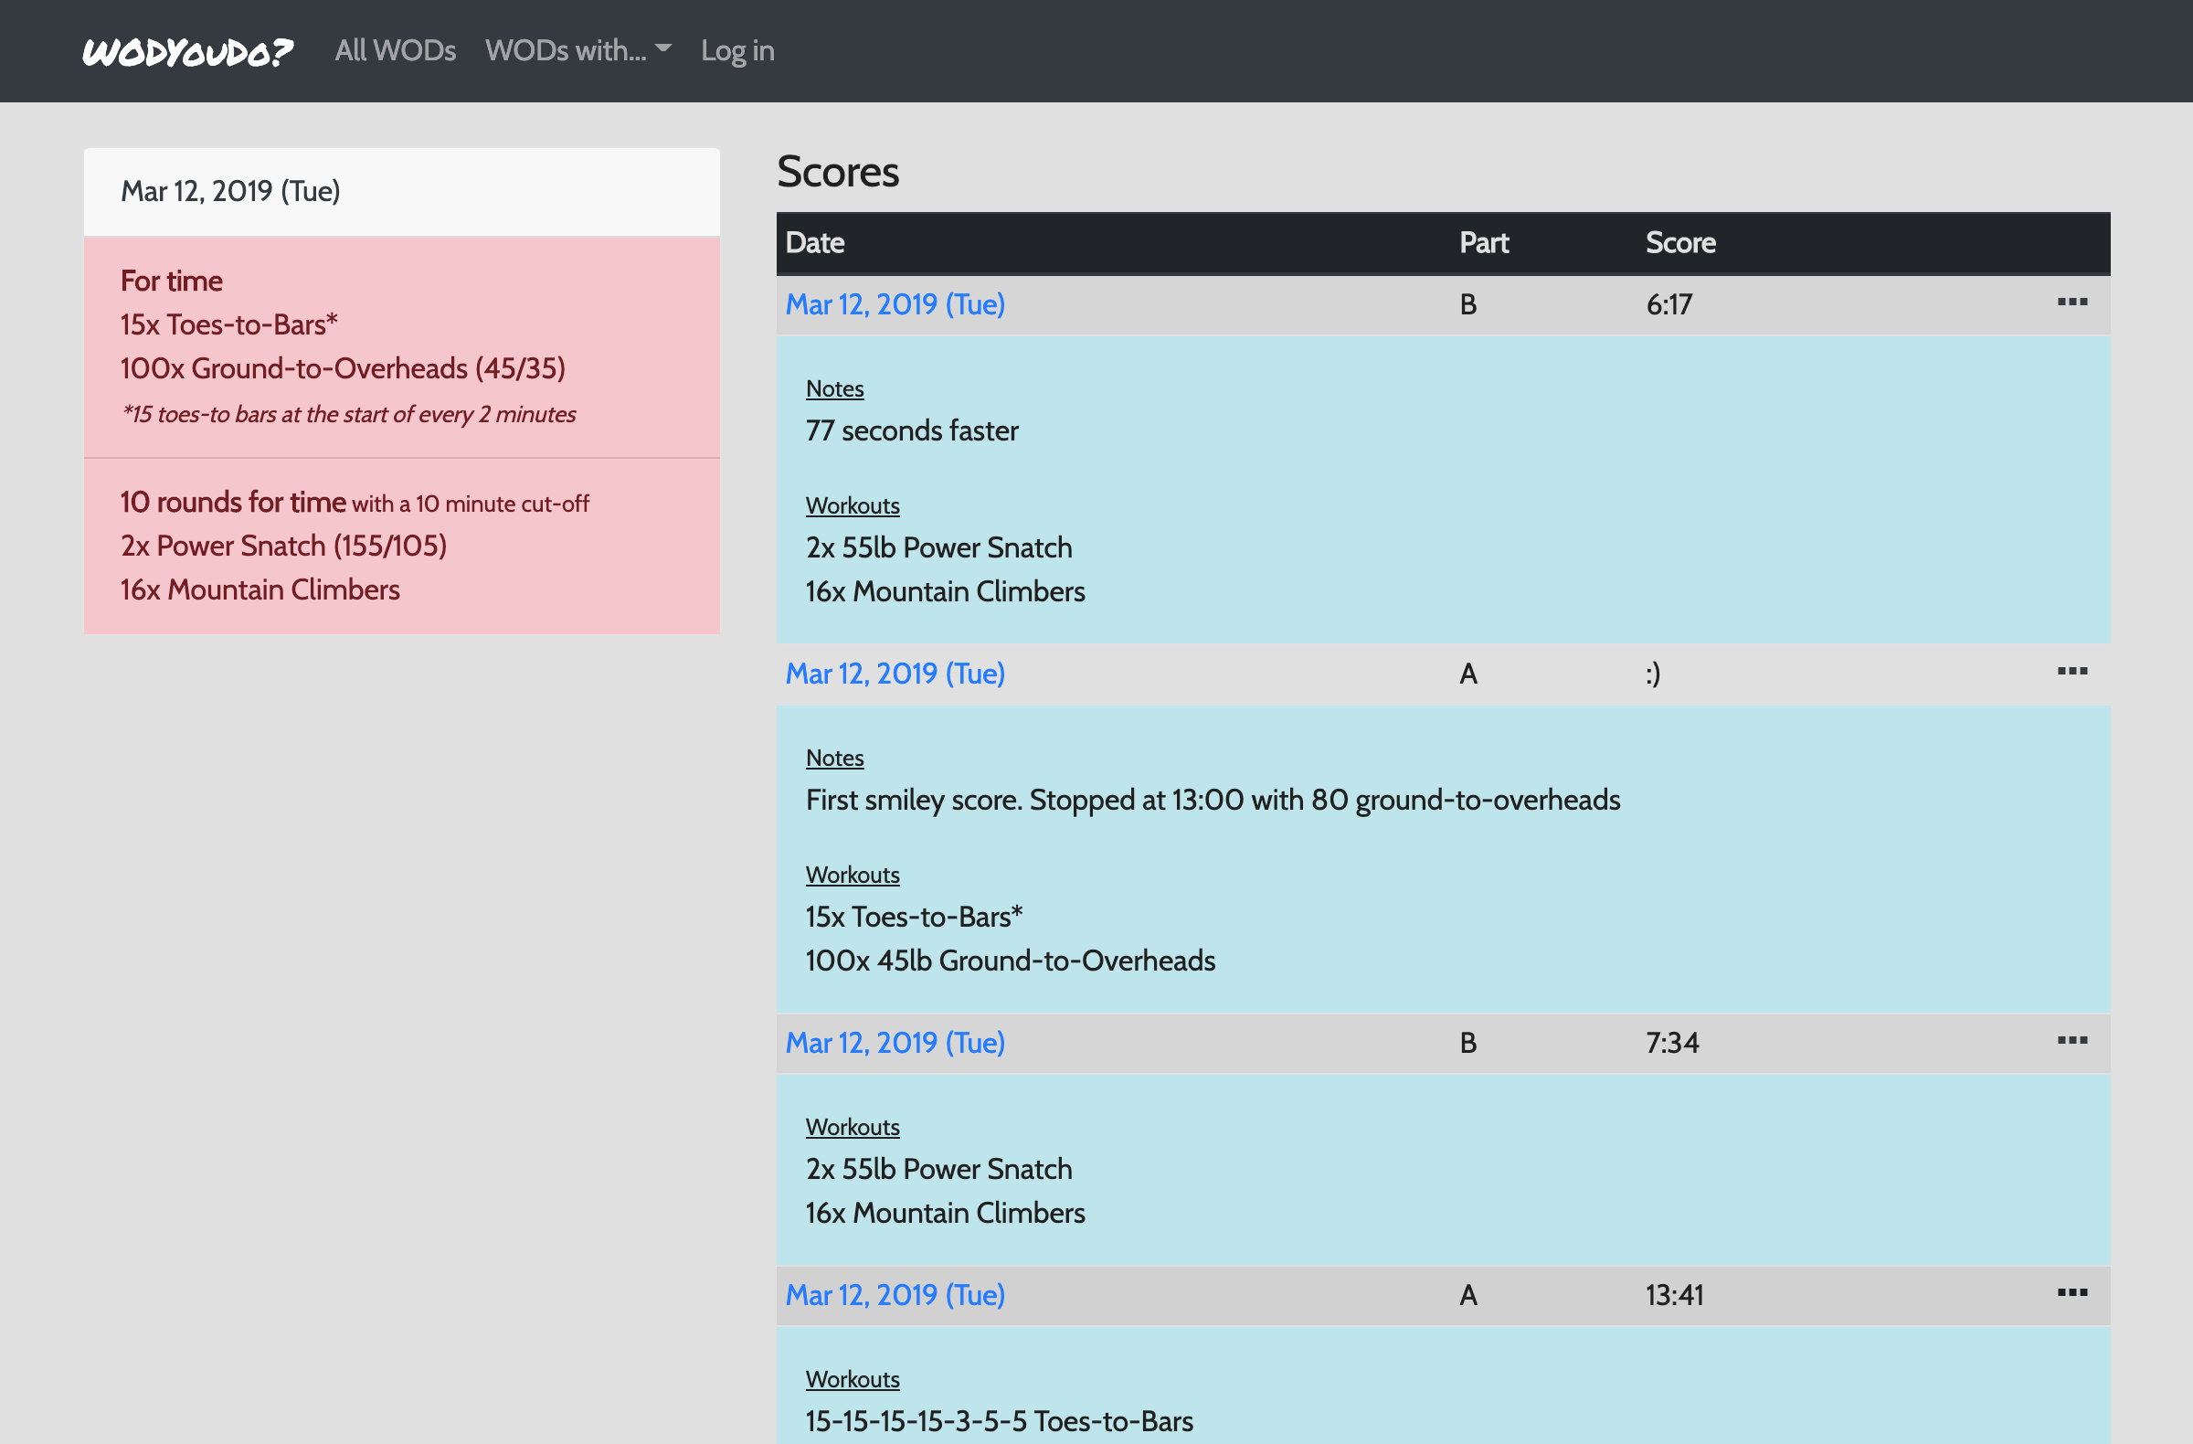
Task: Click the 7:34 score value
Action: 1672,1043
